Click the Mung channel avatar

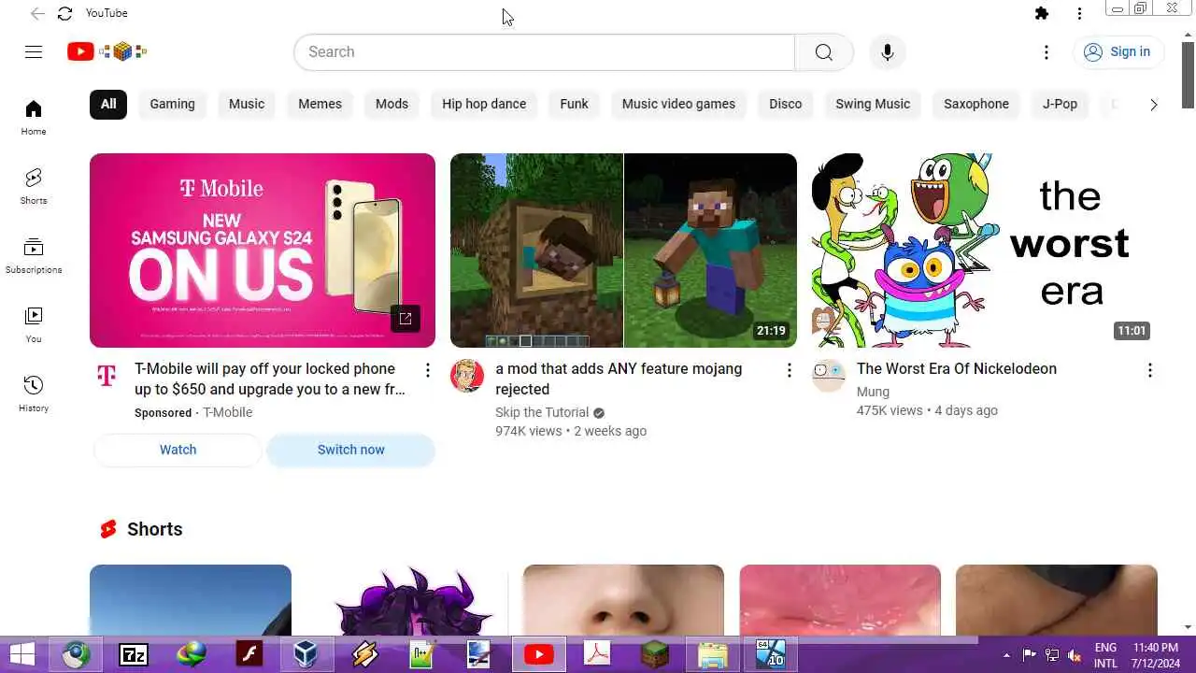pyautogui.click(x=828, y=376)
